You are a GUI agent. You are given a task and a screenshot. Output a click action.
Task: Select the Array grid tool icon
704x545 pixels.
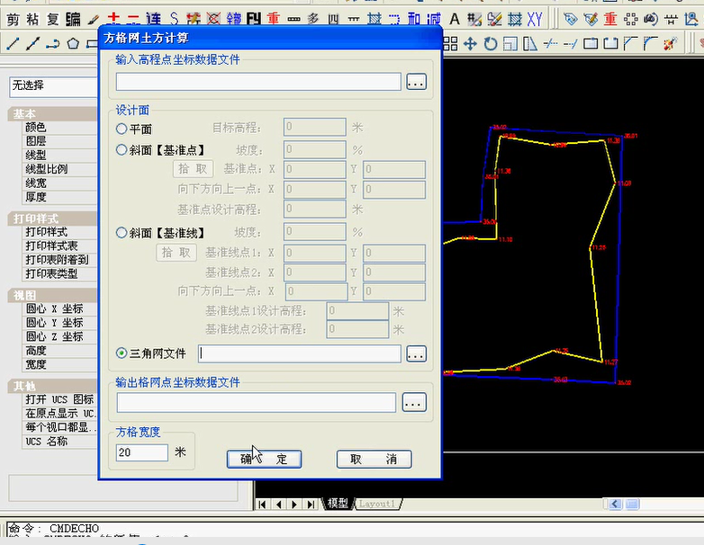click(450, 43)
